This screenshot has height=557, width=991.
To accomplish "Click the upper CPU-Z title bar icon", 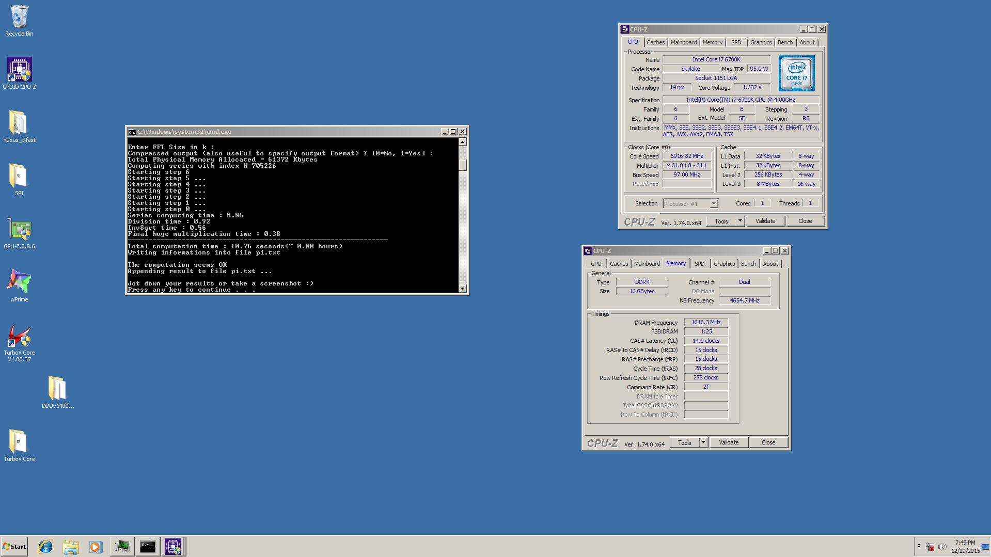I will (x=625, y=29).
